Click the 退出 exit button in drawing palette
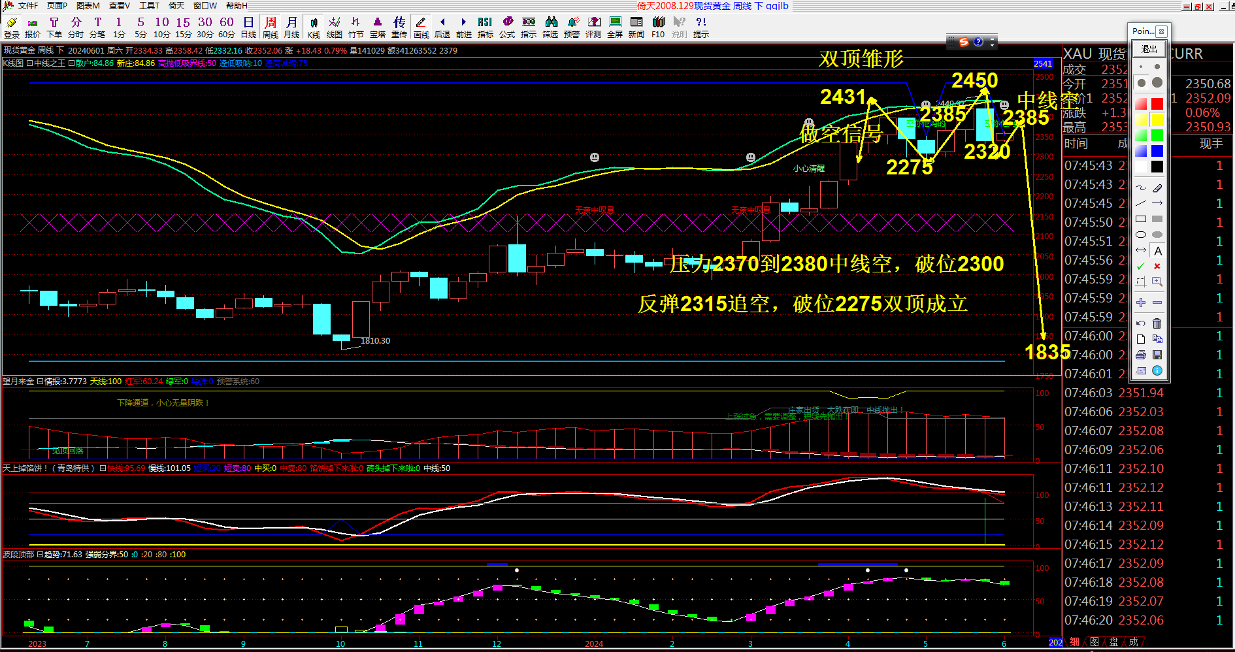The image size is (1235, 652). pos(1149,49)
